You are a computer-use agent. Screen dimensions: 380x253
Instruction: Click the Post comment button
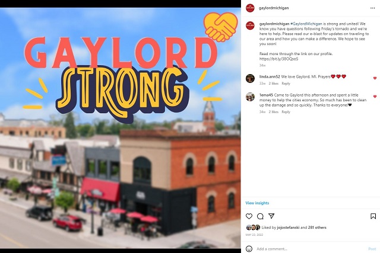[x=372, y=249]
